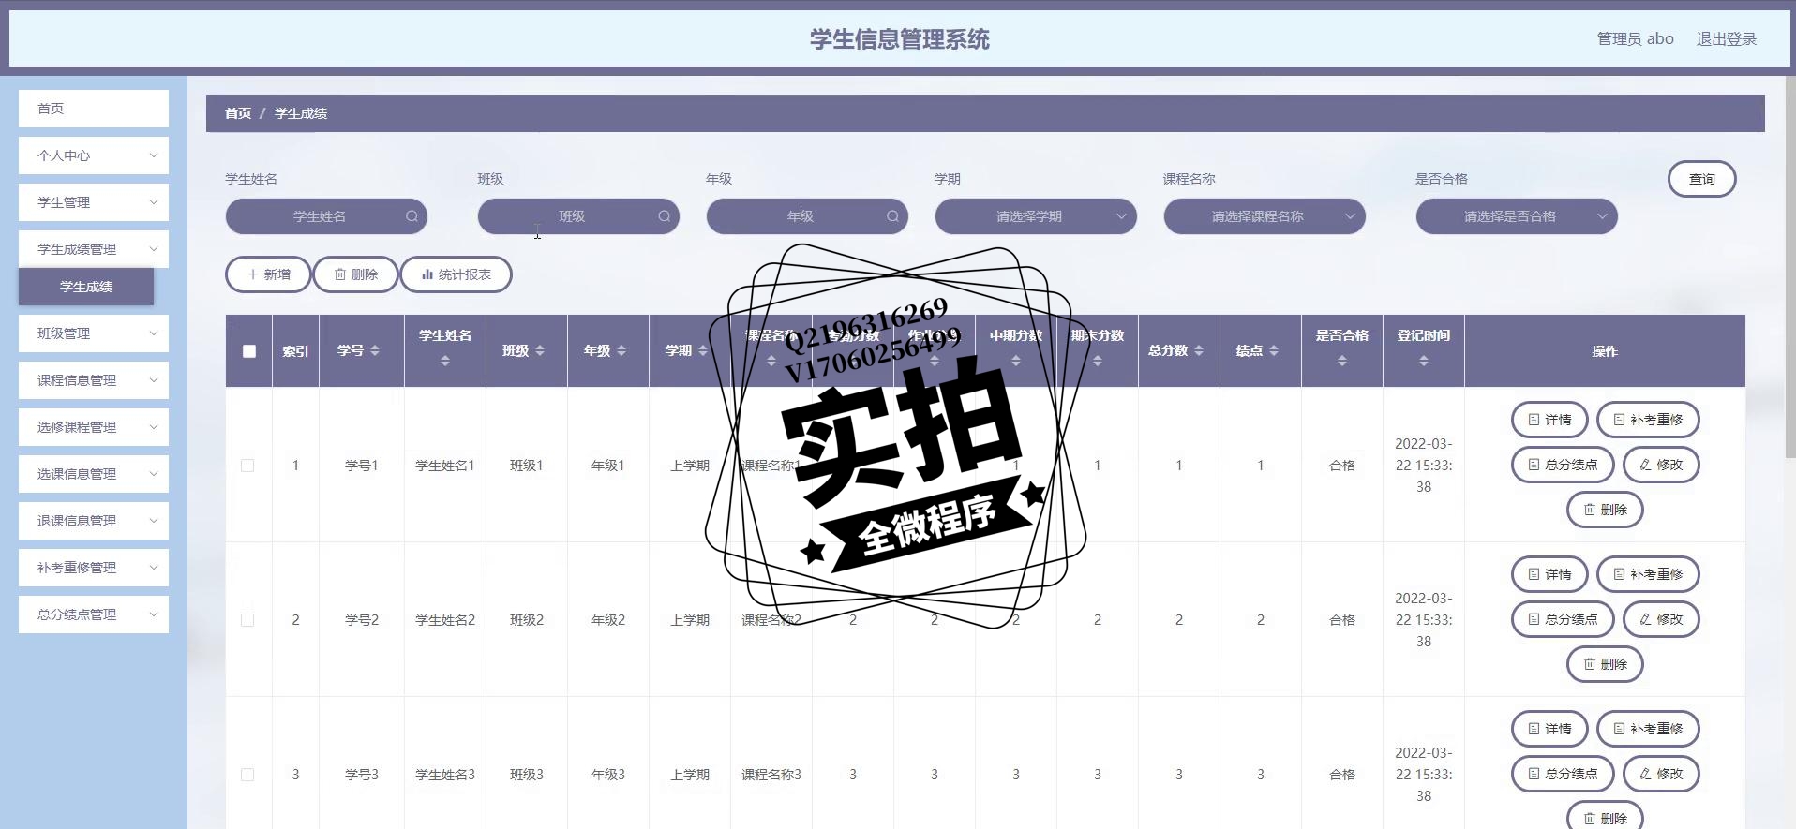Sort table by 登记时间 column arrows
The width and height of the screenshot is (1796, 829).
(x=1424, y=361)
